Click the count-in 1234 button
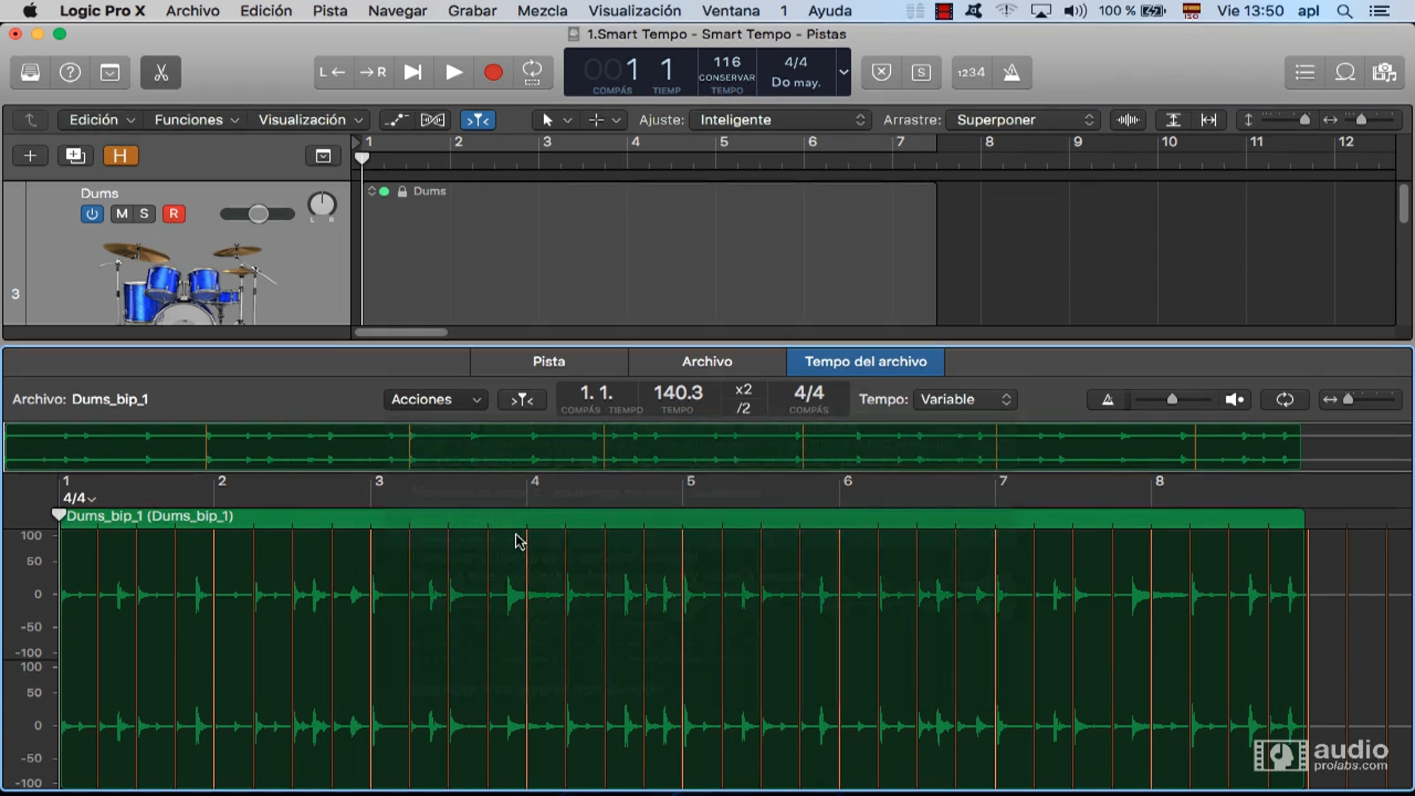The width and height of the screenshot is (1415, 796). [971, 73]
